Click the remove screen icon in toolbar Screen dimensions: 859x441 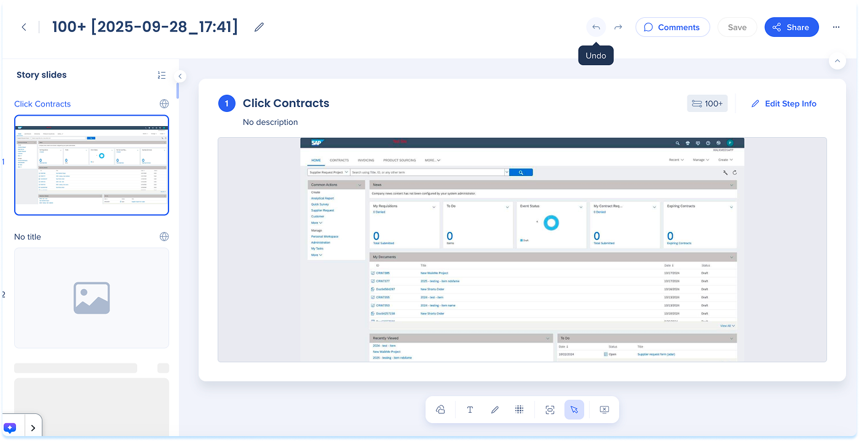point(604,410)
